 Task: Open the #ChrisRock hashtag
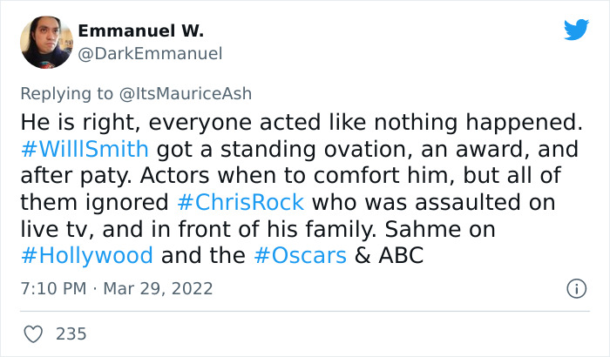[x=240, y=202]
